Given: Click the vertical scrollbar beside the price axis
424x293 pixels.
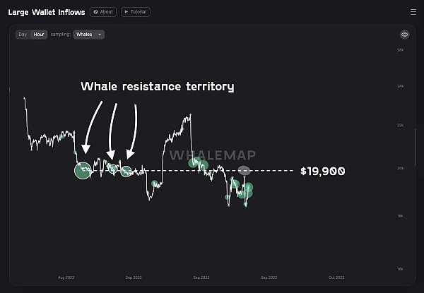Looking at the screenshot, I should click(x=416, y=148).
